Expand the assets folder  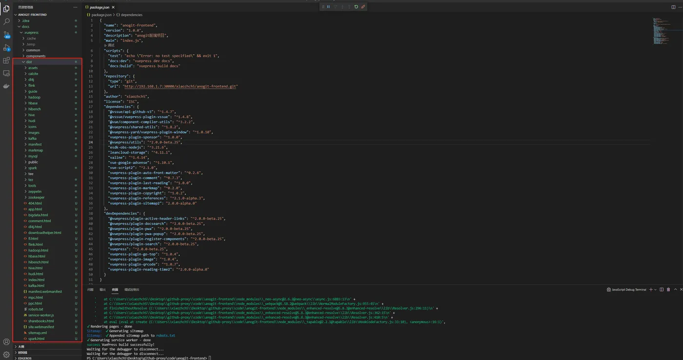[33, 68]
